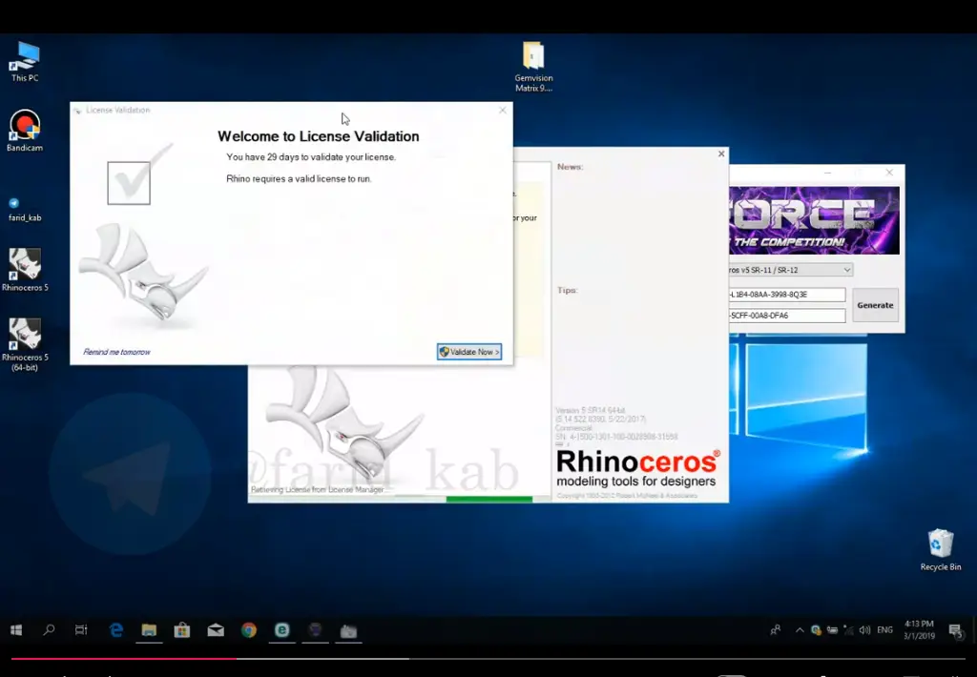Close the License Validation dialog
The image size is (977, 677).
pyautogui.click(x=502, y=111)
